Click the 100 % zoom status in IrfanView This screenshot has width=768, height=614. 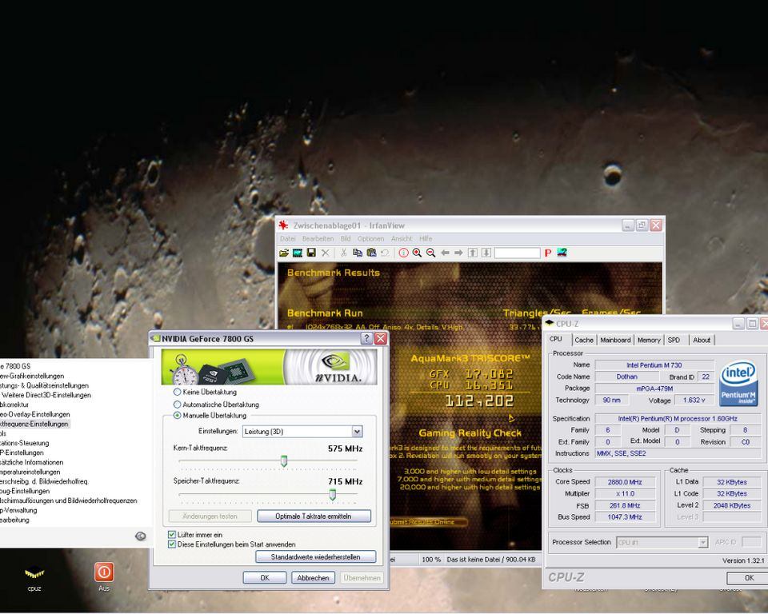click(x=431, y=559)
